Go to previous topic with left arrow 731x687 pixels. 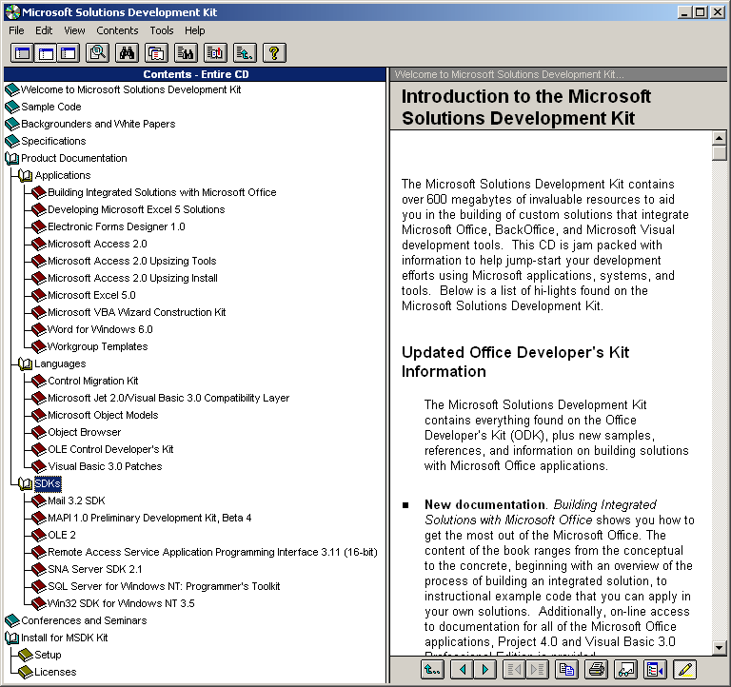(462, 670)
